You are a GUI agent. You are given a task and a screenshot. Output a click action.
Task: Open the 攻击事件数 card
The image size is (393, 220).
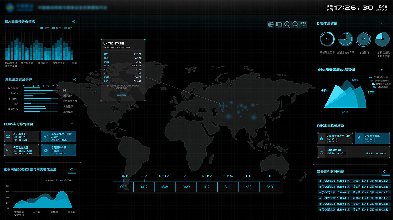click(22, 137)
